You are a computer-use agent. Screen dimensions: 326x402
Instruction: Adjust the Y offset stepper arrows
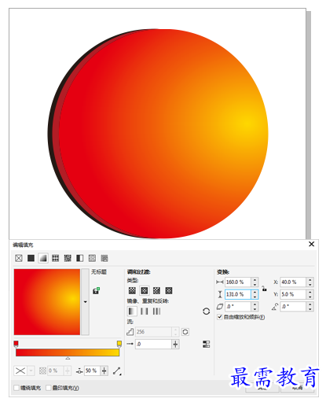pyautogui.click(x=310, y=294)
